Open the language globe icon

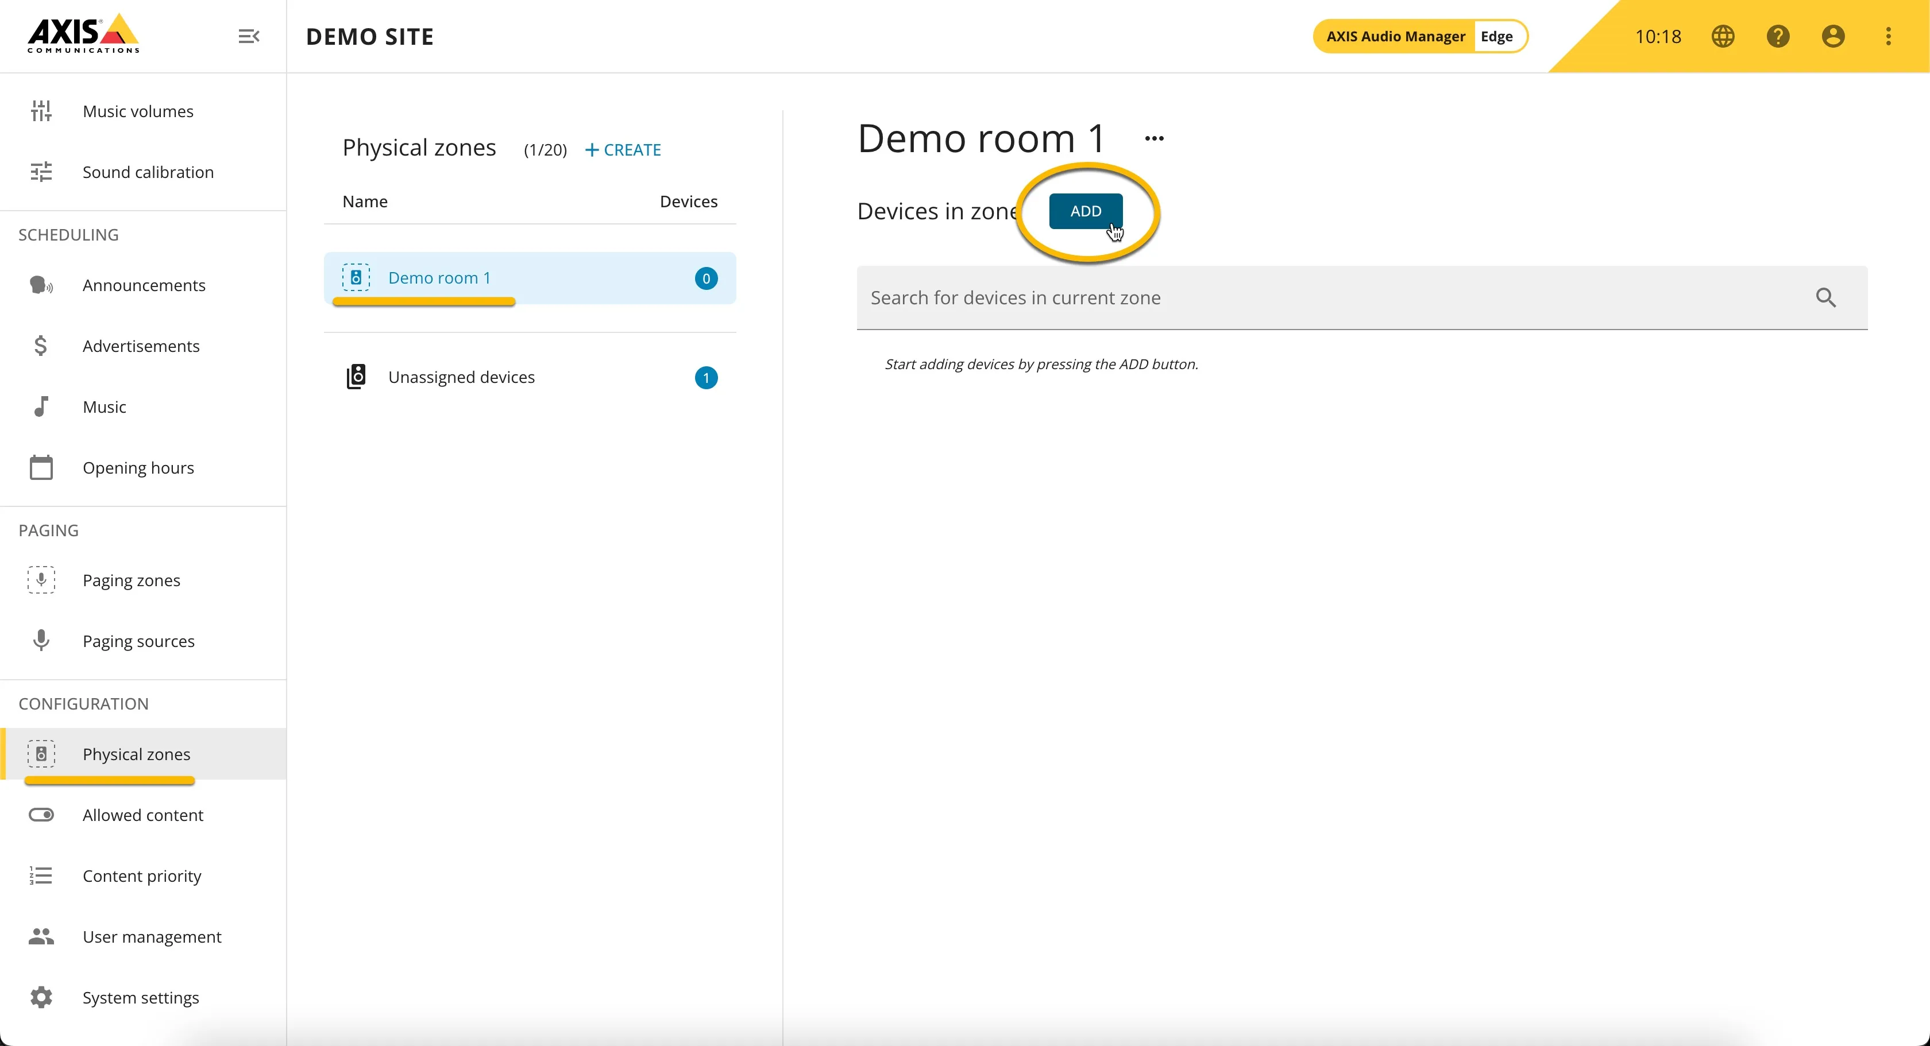point(1723,36)
